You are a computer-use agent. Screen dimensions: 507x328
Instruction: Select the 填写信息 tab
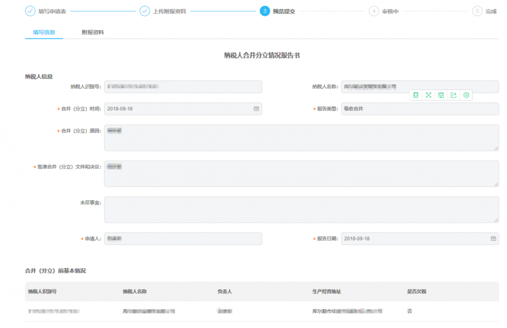44,32
